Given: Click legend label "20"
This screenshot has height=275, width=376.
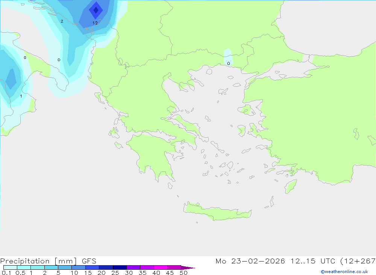Looking at the screenshot, I should 102,273.
